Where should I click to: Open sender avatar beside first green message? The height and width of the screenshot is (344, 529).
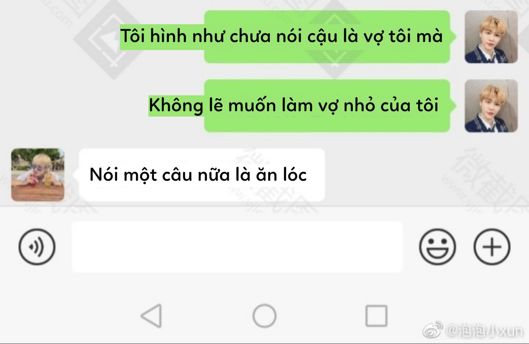point(491,37)
